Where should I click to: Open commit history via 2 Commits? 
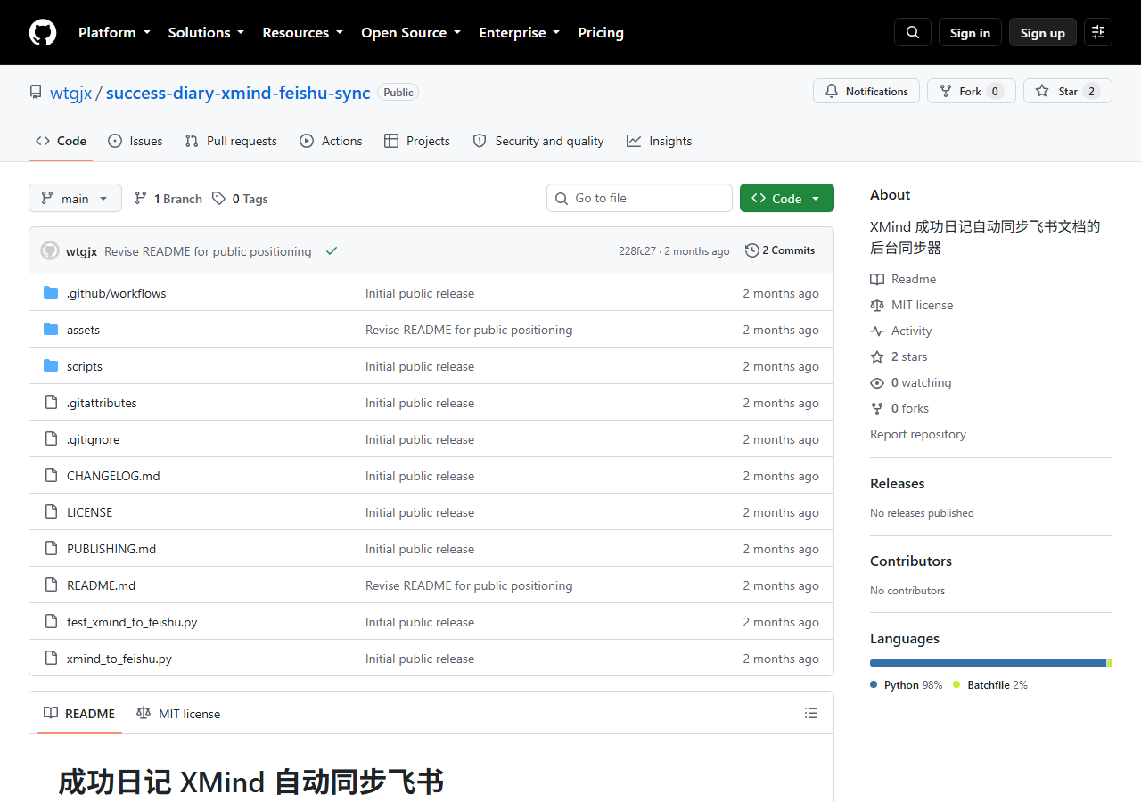click(x=780, y=250)
